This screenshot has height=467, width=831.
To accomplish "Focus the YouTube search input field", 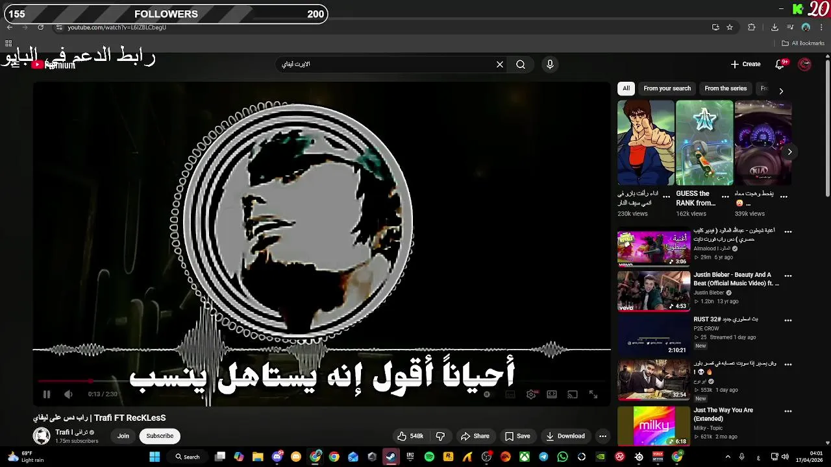I will point(386,64).
